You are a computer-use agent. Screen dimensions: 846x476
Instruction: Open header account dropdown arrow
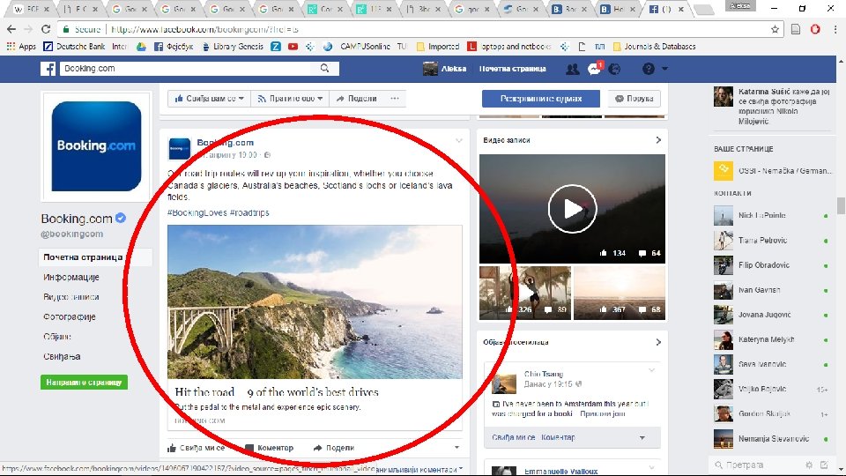point(664,69)
